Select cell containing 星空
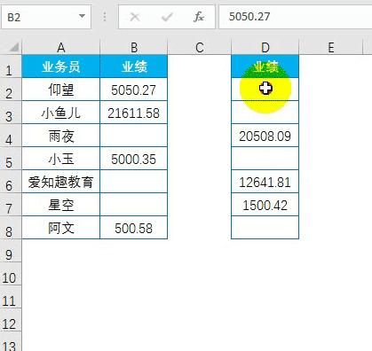This screenshot has width=372, height=351. point(61,205)
